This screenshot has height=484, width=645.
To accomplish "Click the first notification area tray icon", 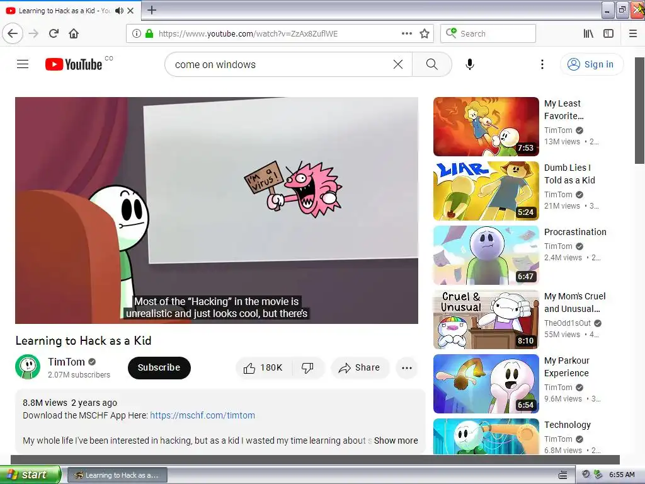I will click(586, 475).
